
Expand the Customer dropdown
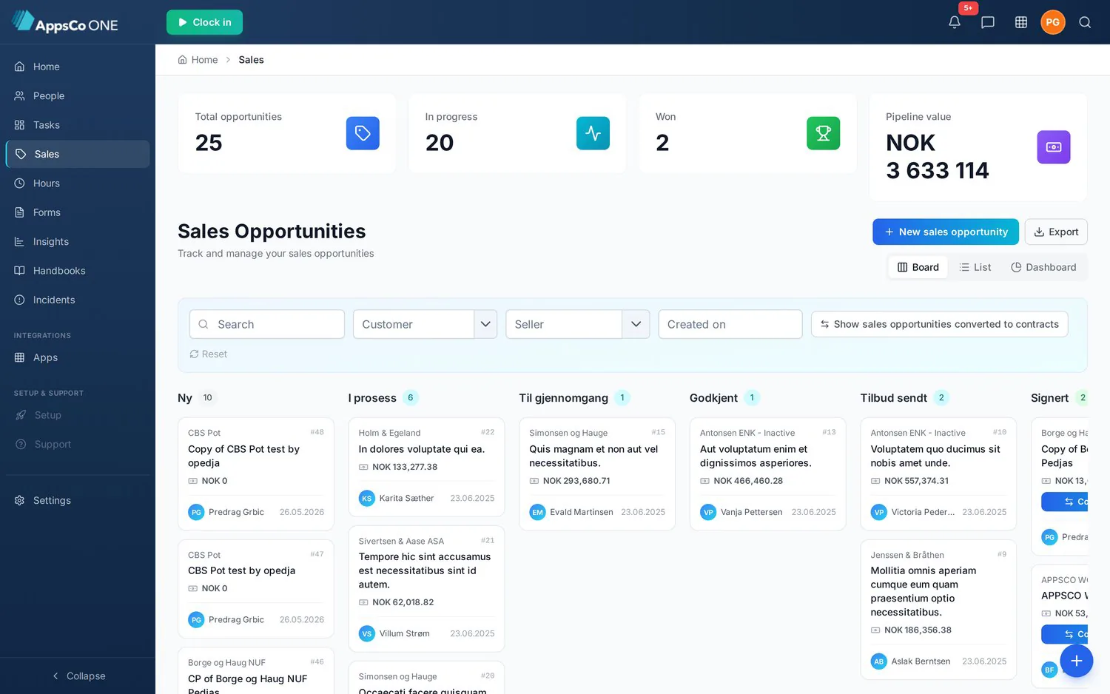click(485, 324)
